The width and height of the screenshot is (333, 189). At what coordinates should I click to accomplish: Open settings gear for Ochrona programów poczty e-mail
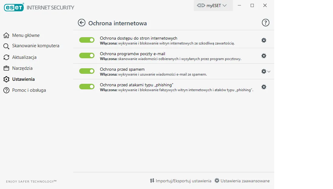pyautogui.click(x=264, y=56)
